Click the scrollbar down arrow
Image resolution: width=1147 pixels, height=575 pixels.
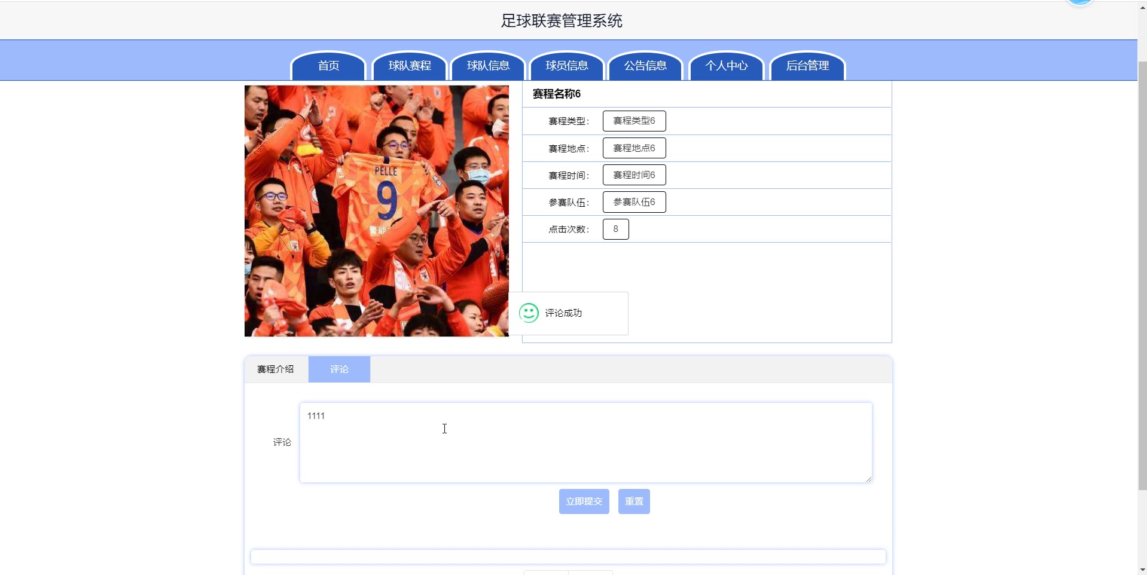(1142, 570)
